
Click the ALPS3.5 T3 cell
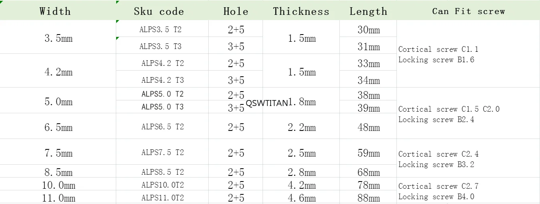pyautogui.click(x=162, y=46)
